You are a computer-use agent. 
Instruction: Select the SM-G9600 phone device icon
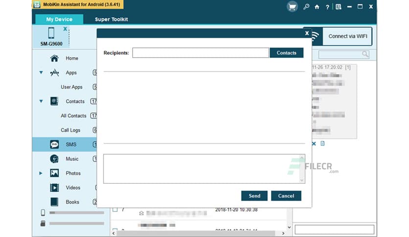click(x=51, y=33)
